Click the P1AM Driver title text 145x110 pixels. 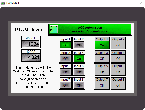click(29, 30)
